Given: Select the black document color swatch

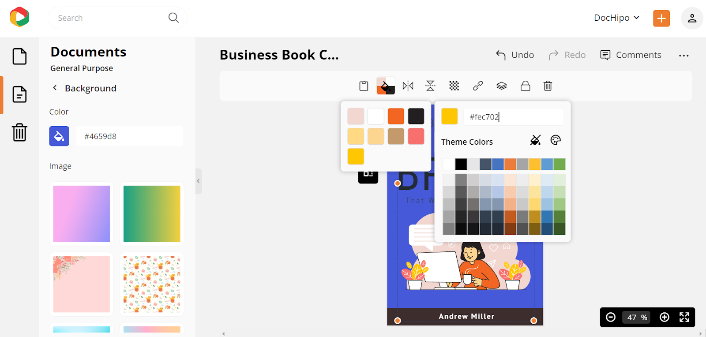Looking at the screenshot, I should (416, 116).
